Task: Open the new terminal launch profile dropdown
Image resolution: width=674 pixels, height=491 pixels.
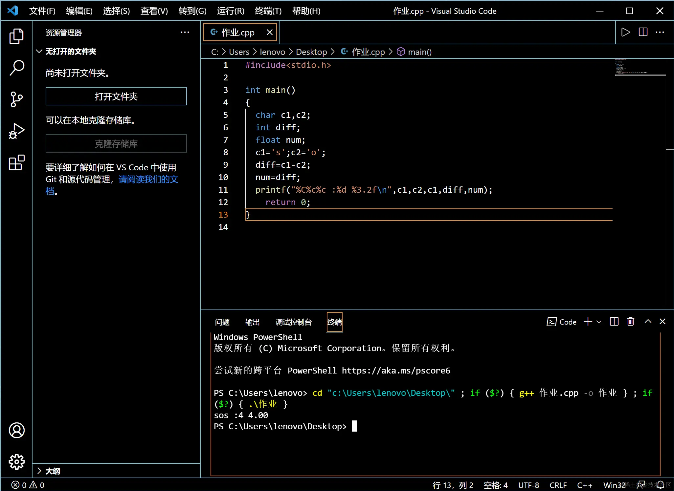Action: pos(599,322)
